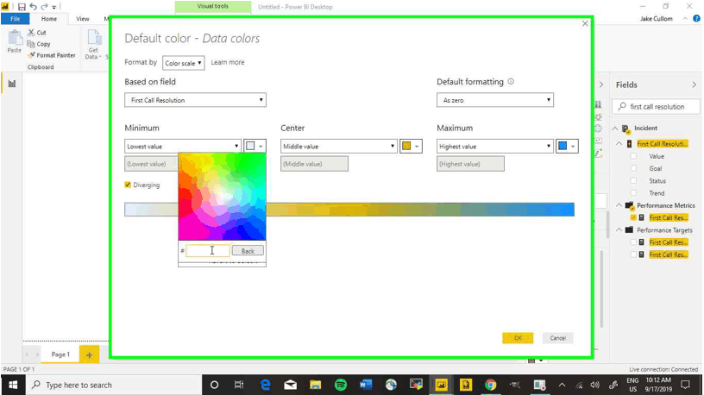Click the volume speaker tray icon
The width and height of the screenshot is (704, 395).
595,385
